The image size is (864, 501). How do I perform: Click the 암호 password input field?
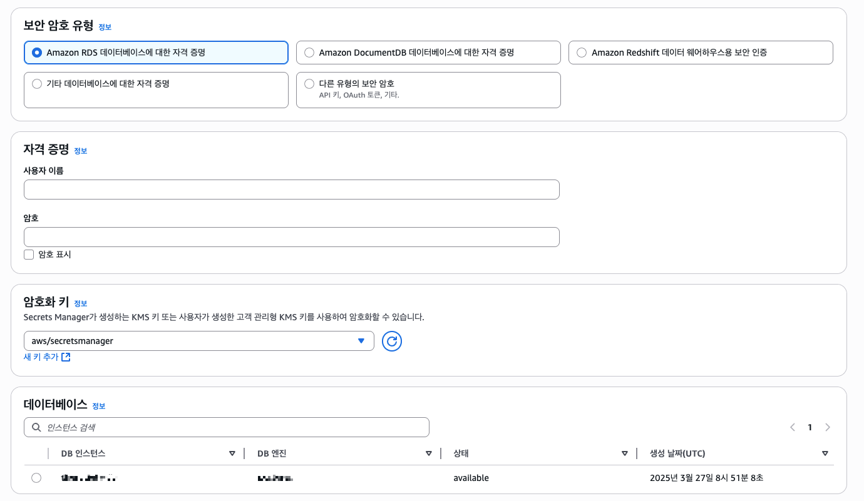click(x=291, y=237)
